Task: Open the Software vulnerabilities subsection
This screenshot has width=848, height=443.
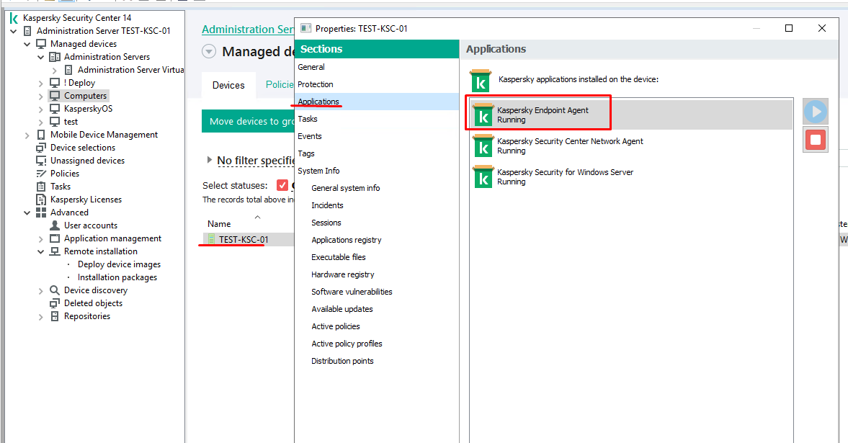Action: (x=352, y=292)
